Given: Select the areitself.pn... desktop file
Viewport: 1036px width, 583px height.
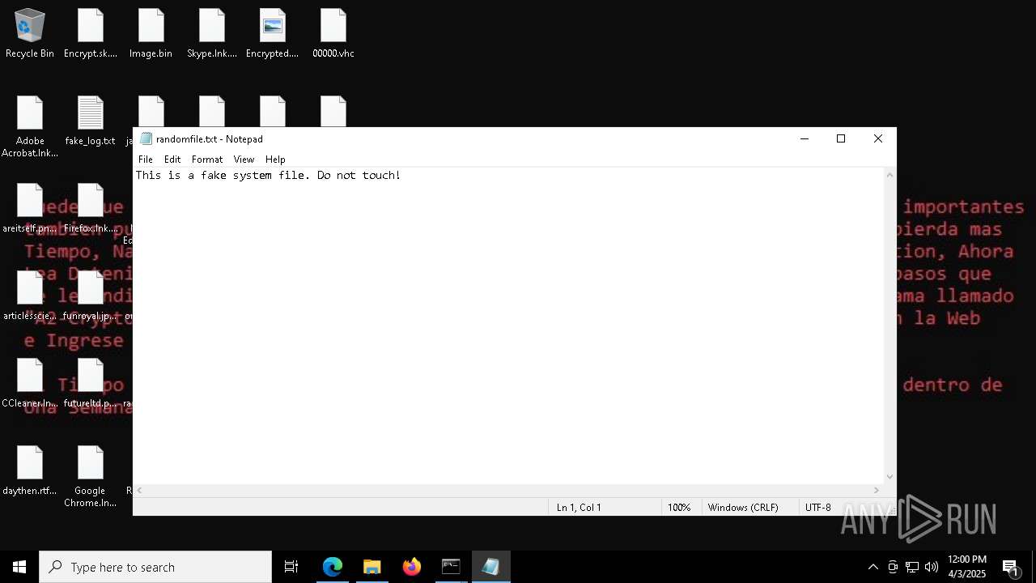Looking at the screenshot, I should point(30,209).
